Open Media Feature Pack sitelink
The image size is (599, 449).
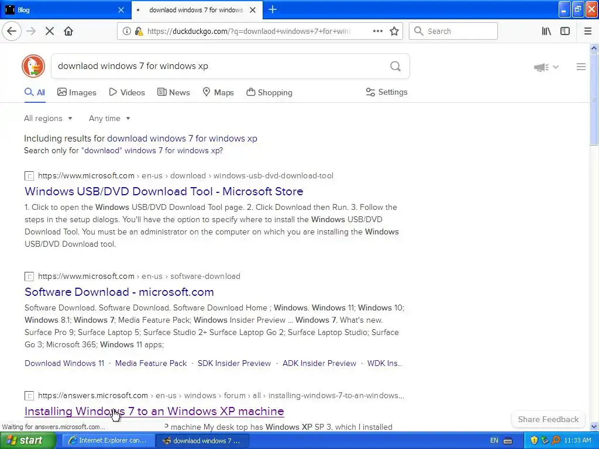[x=151, y=364]
